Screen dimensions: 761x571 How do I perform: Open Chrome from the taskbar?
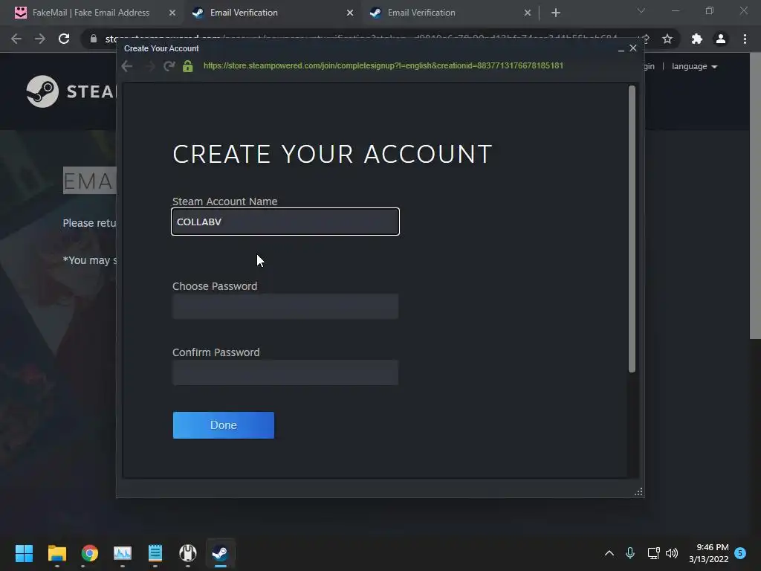tap(90, 553)
